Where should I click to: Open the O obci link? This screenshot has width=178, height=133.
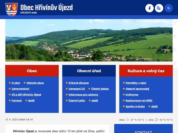[x=16, y=83]
